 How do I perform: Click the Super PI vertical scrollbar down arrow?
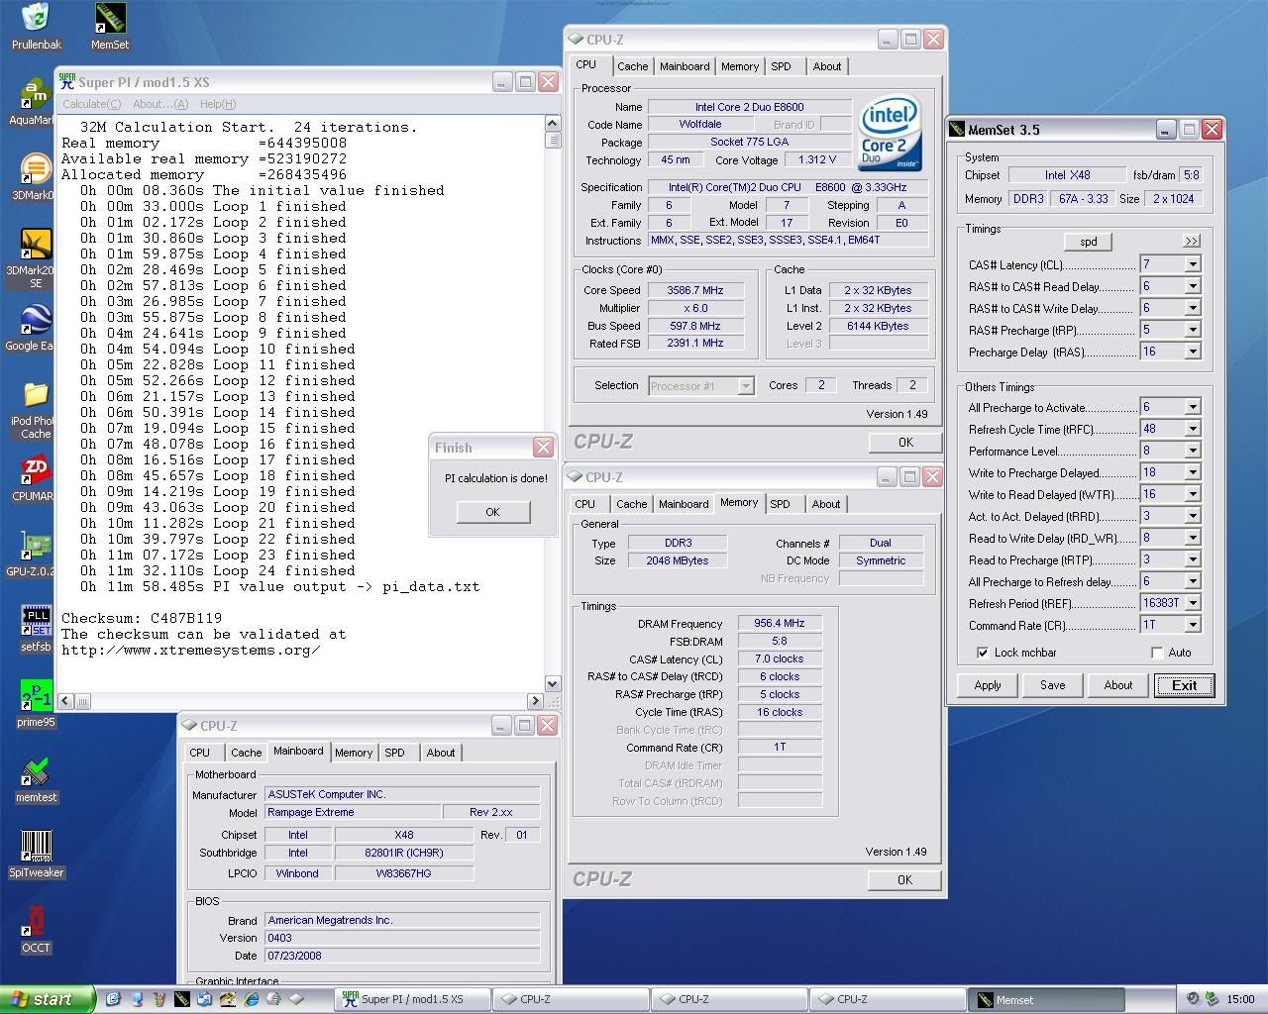click(x=553, y=683)
